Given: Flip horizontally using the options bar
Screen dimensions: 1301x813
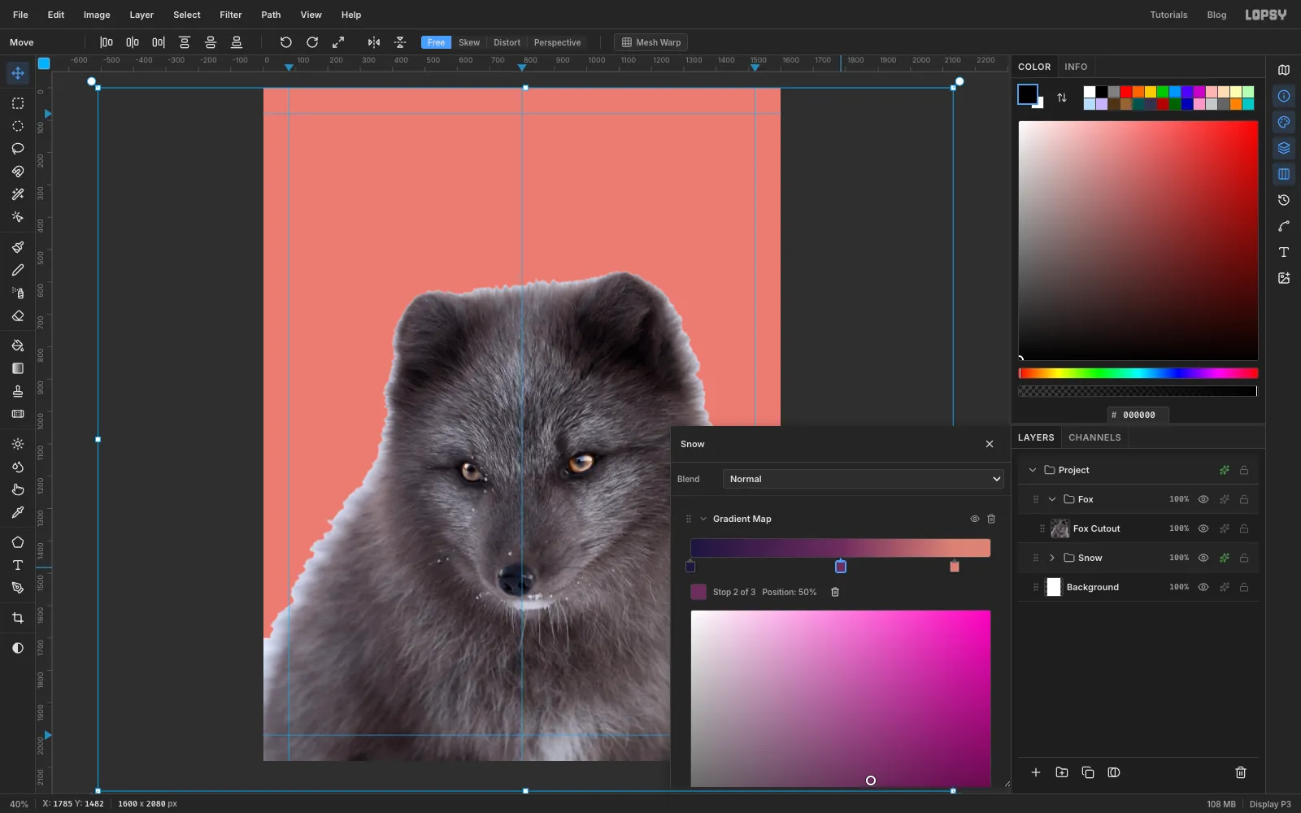Looking at the screenshot, I should (374, 42).
